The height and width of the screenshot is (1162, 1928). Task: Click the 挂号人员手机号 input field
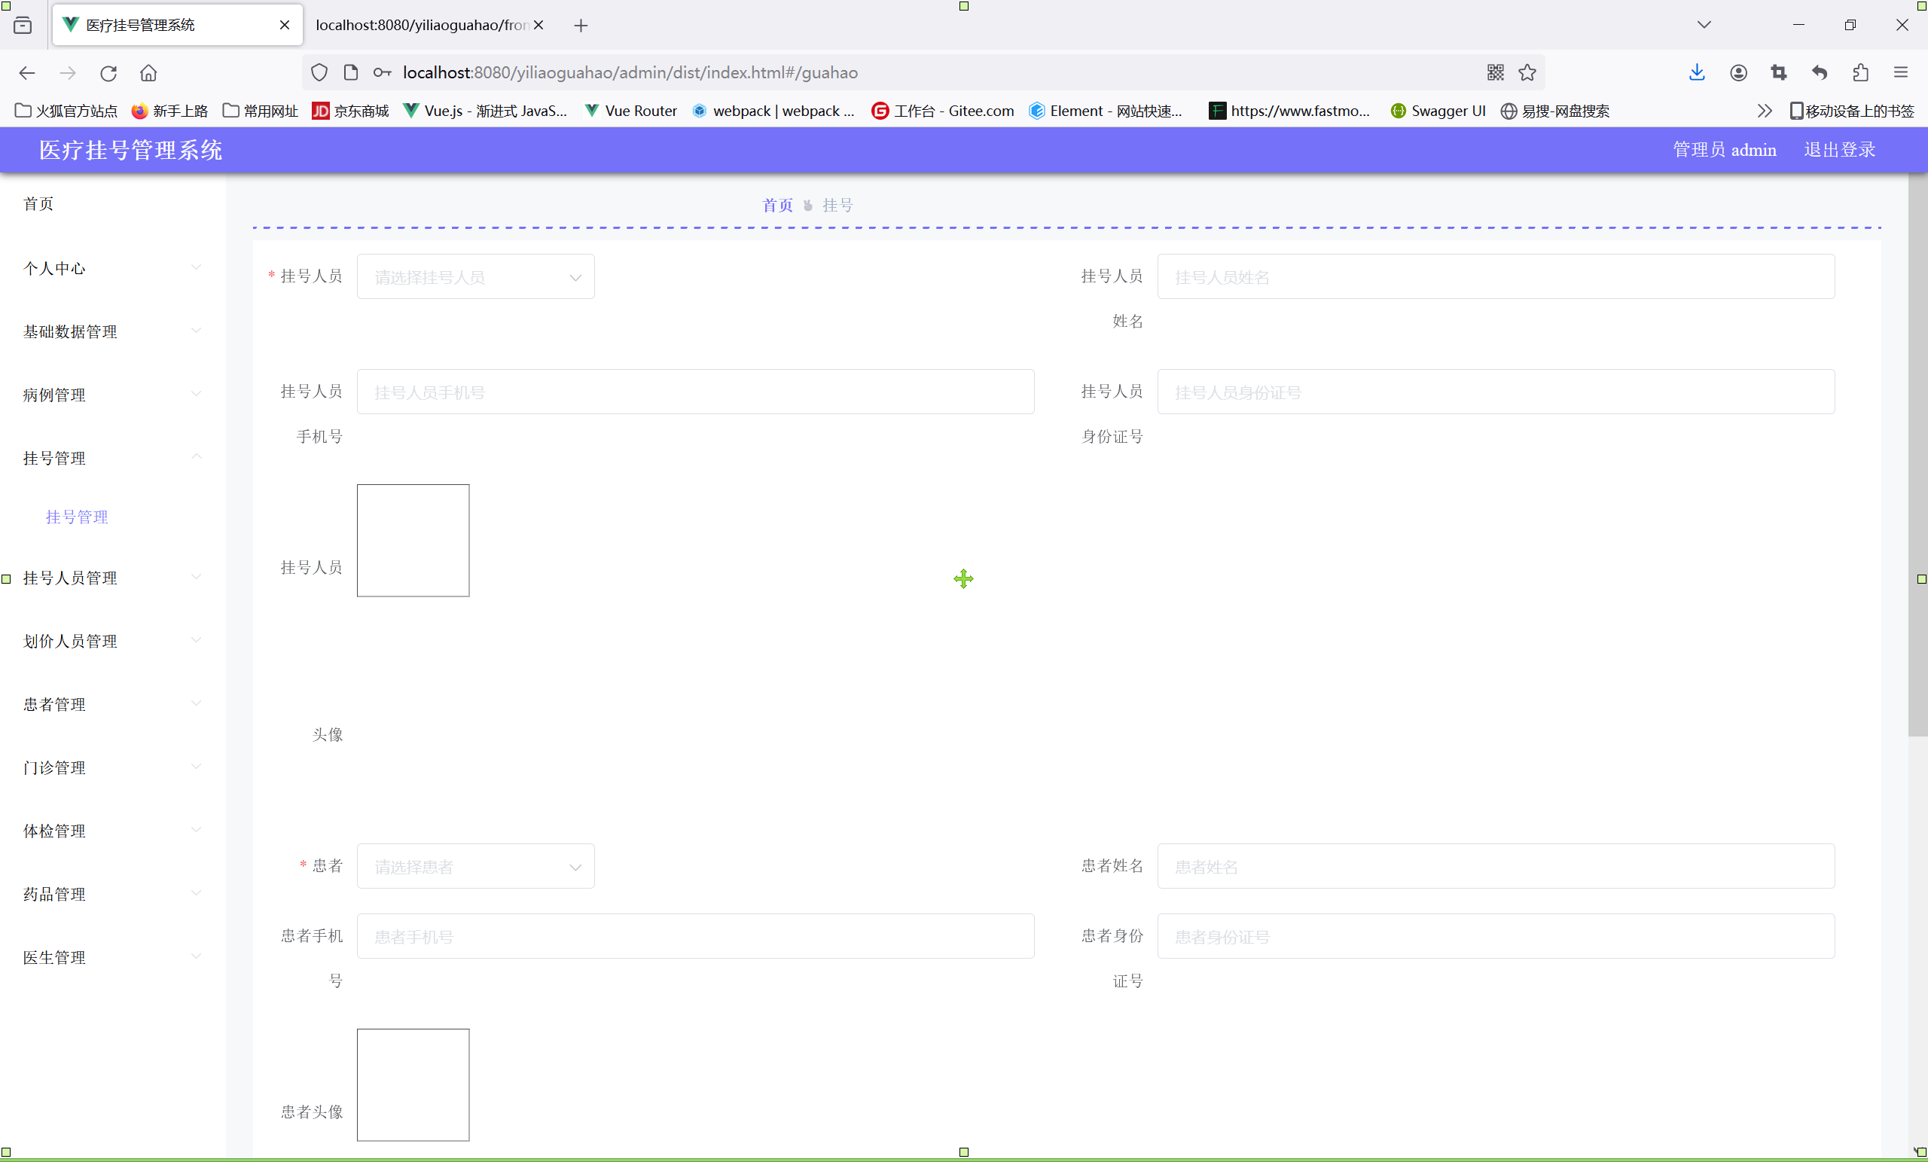[695, 392]
